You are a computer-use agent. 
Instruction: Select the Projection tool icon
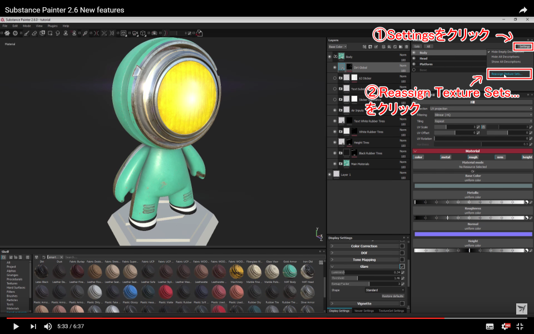click(42, 33)
